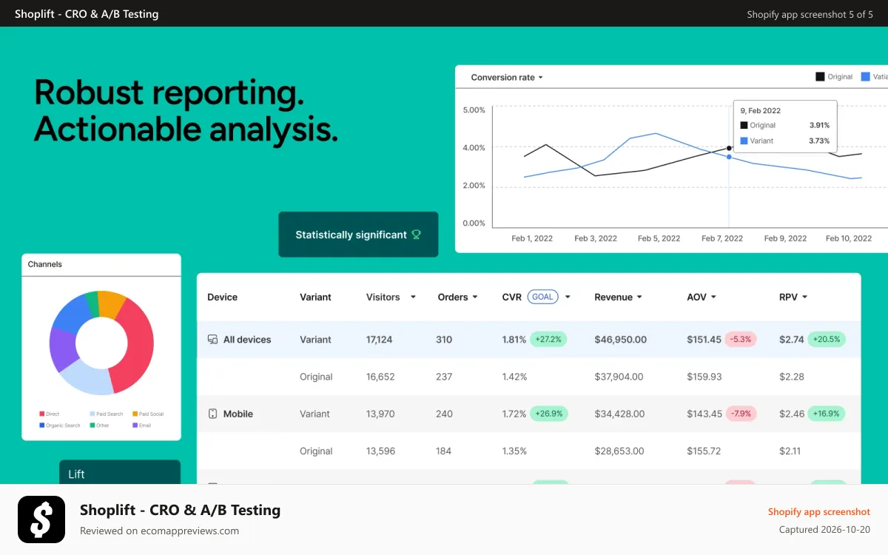The width and height of the screenshot is (888, 555).
Task: Click the Direct legend color swatch
Action: (41, 414)
